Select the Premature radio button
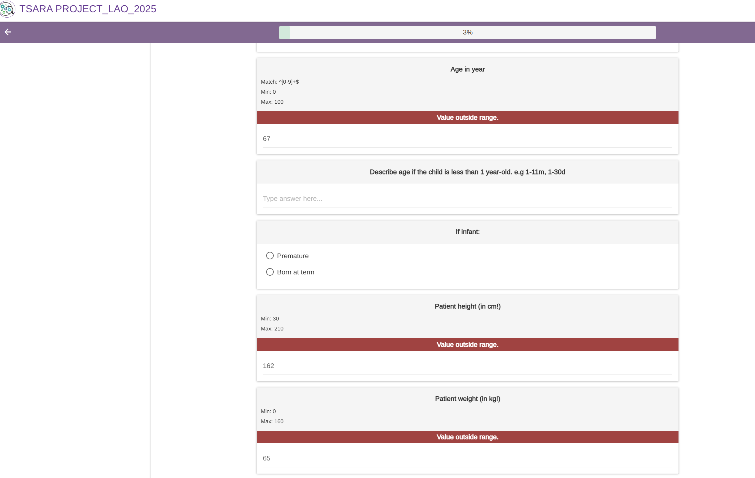The height and width of the screenshot is (478, 755). (270, 256)
